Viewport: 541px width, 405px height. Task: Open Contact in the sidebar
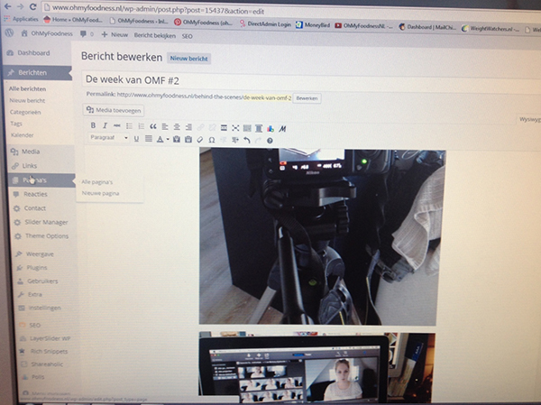[x=34, y=208]
